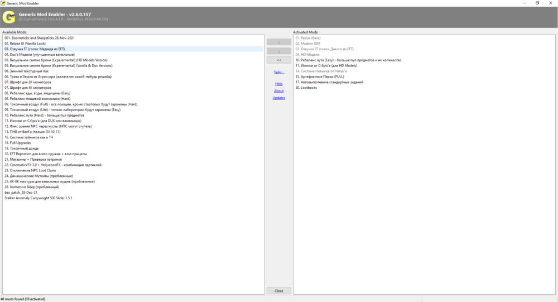
Task: Select "001. Boomsticks and Sharpsticks 28-Nov-2021" mod
Action: click(x=40, y=38)
